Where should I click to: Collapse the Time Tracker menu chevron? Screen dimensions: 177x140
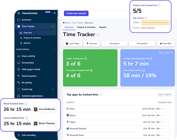point(52,26)
